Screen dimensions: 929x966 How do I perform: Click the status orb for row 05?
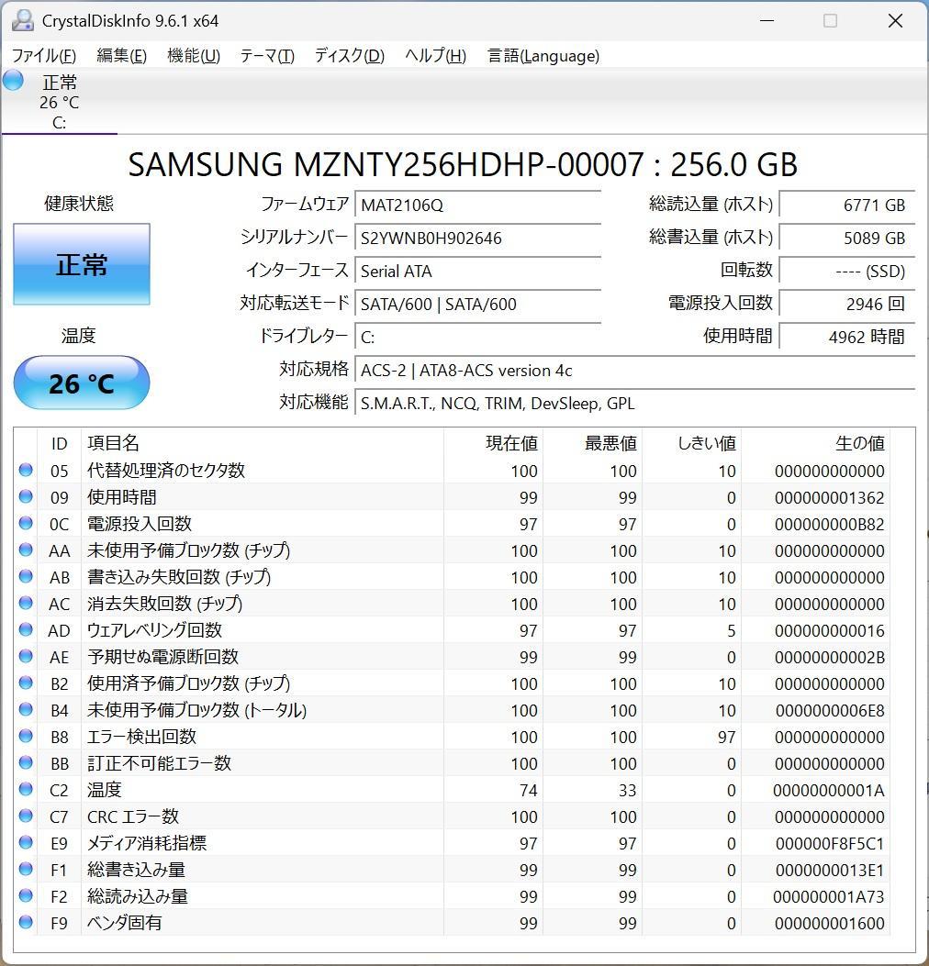click(x=26, y=470)
